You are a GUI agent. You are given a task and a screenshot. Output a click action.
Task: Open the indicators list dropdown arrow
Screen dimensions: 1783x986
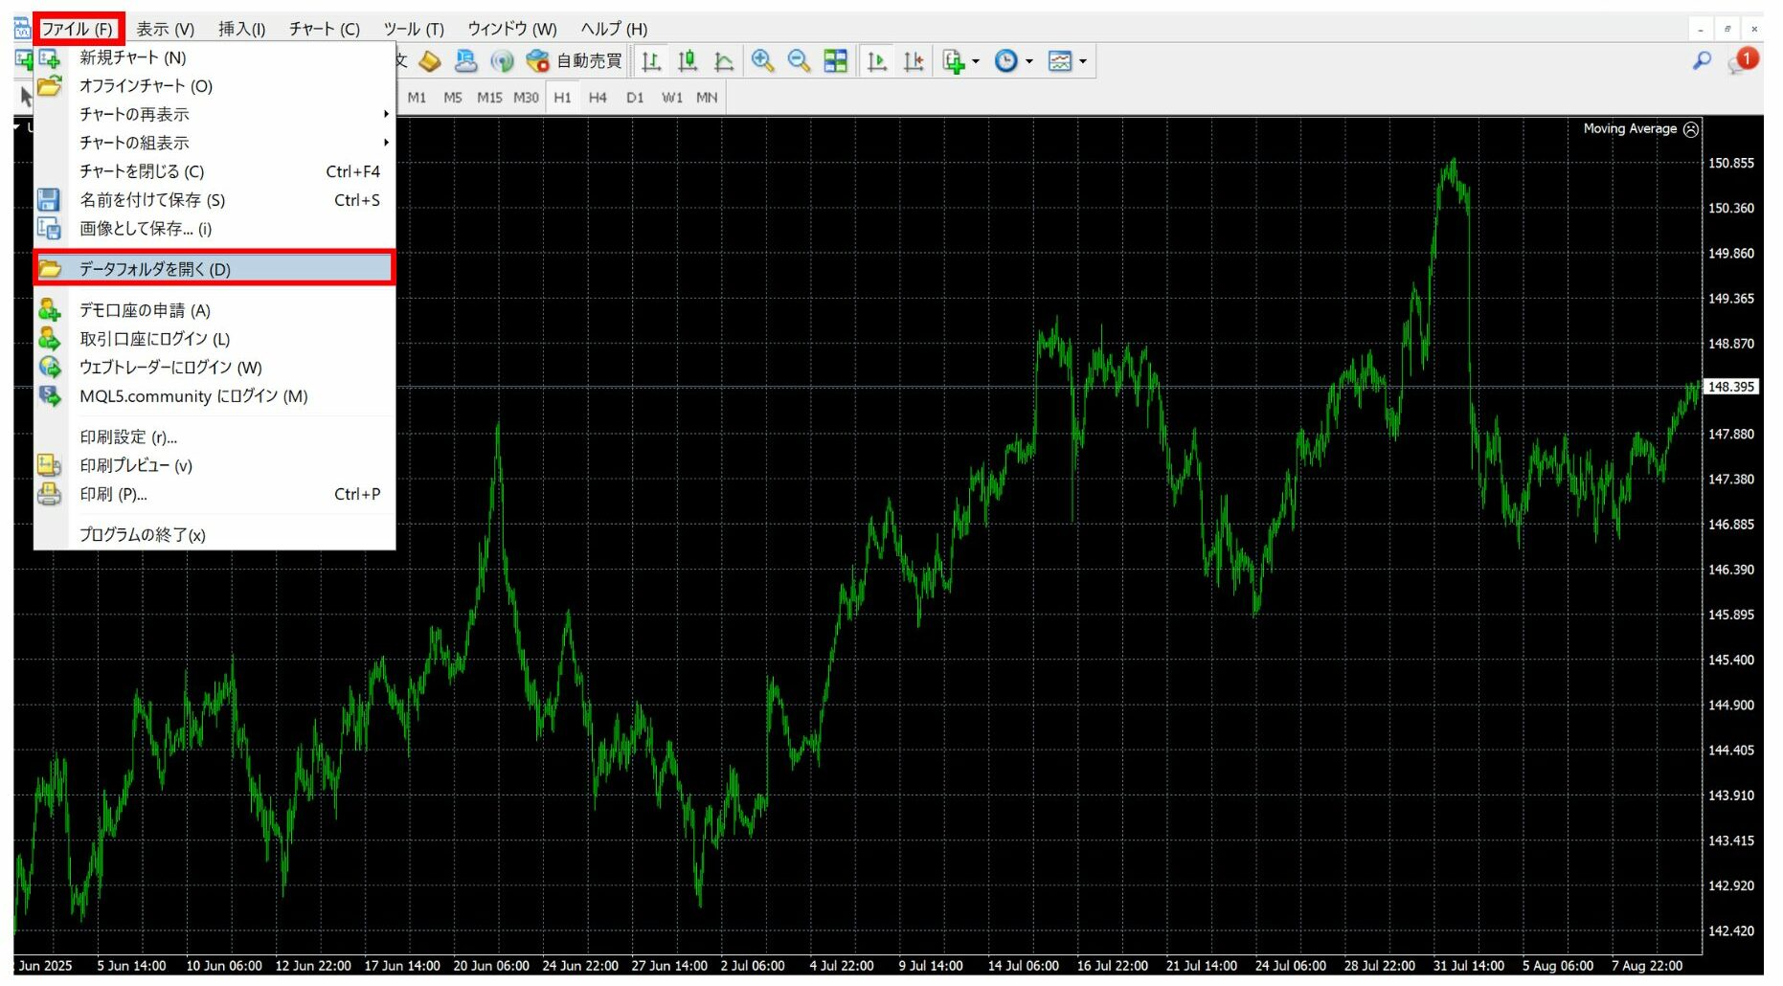click(x=976, y=61)
